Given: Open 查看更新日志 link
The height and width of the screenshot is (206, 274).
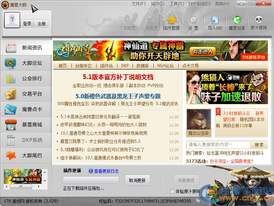Looking at the screenshot, I should click(x=106, y=171).
